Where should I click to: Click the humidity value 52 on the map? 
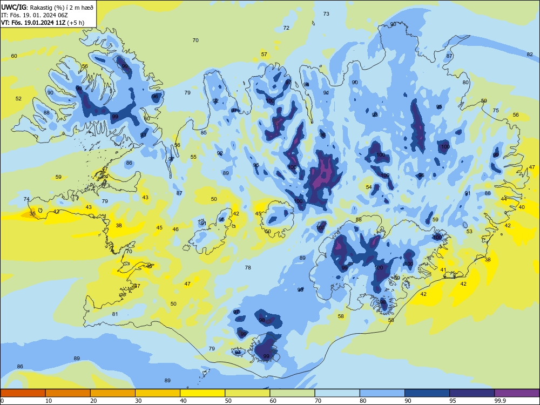[x=18, y=98]
